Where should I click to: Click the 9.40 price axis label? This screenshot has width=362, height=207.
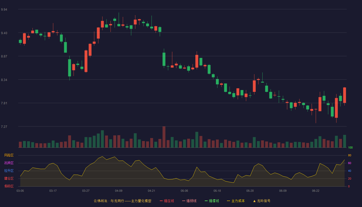pos(4,33)
